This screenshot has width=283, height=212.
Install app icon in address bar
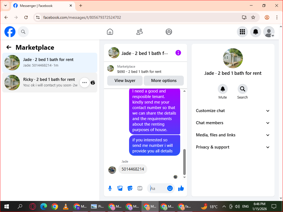coord(244,17)
